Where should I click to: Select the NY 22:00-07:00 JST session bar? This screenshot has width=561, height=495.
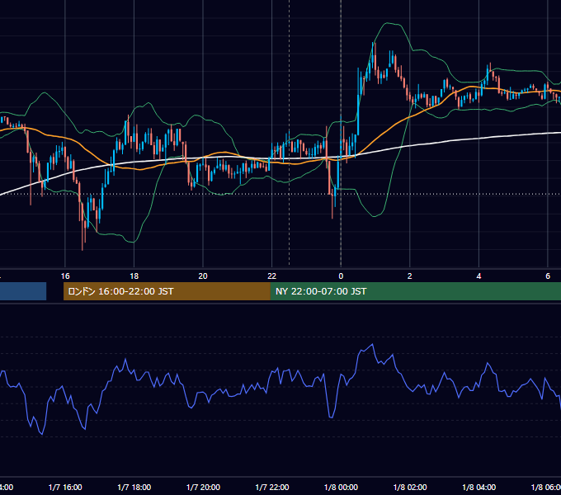(x=416, y=291)
